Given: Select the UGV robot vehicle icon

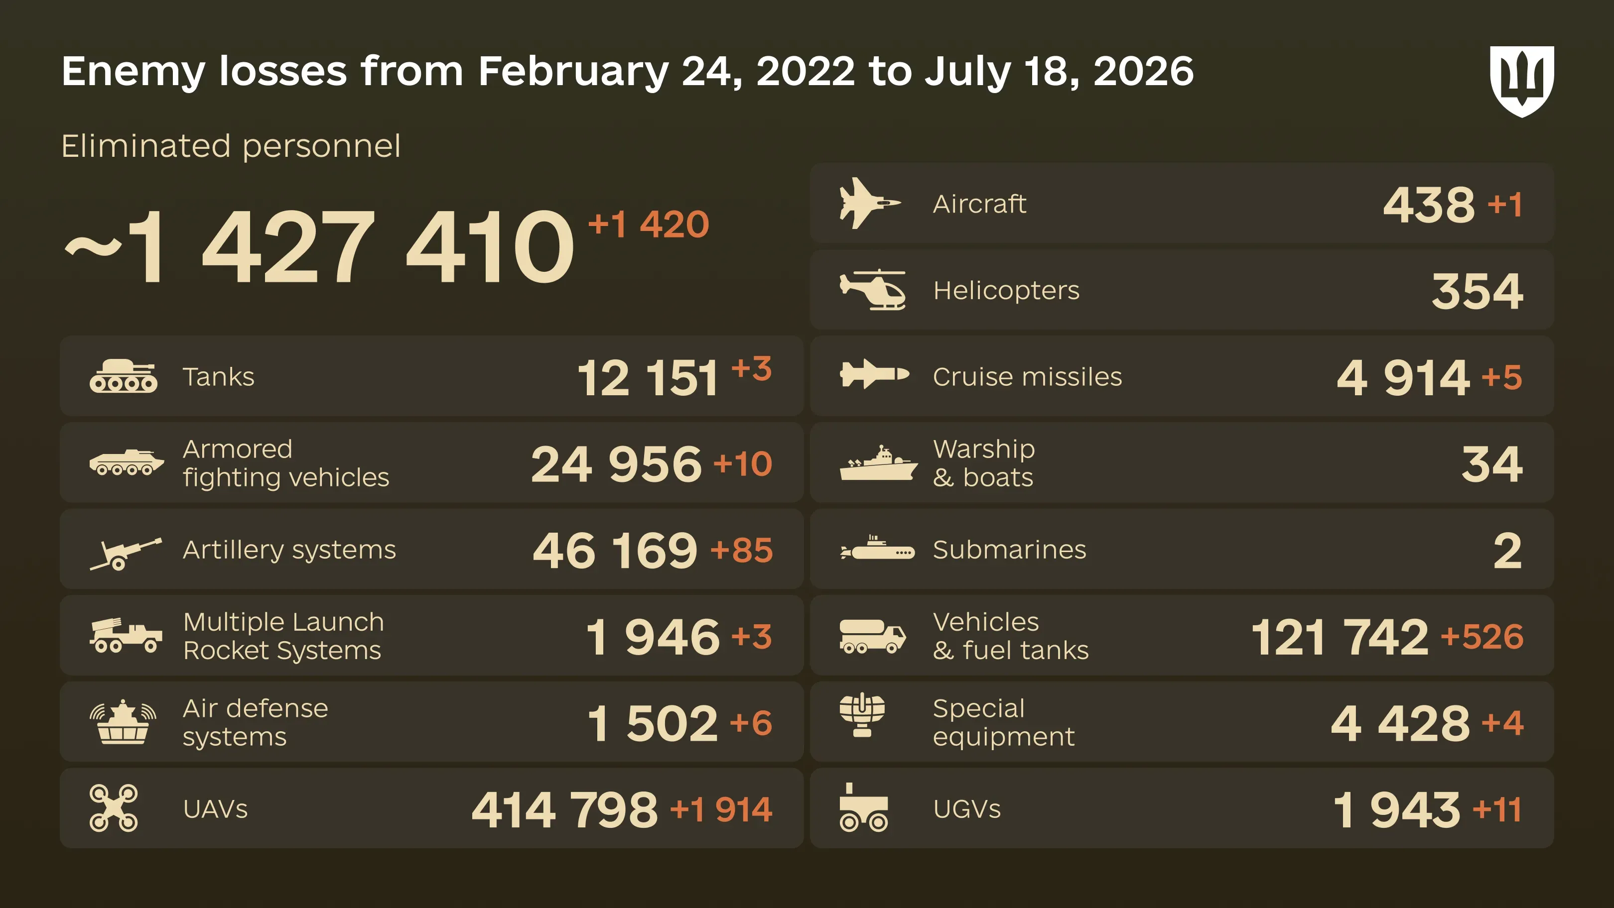Looking at the screenshot, I should point(863,808).
